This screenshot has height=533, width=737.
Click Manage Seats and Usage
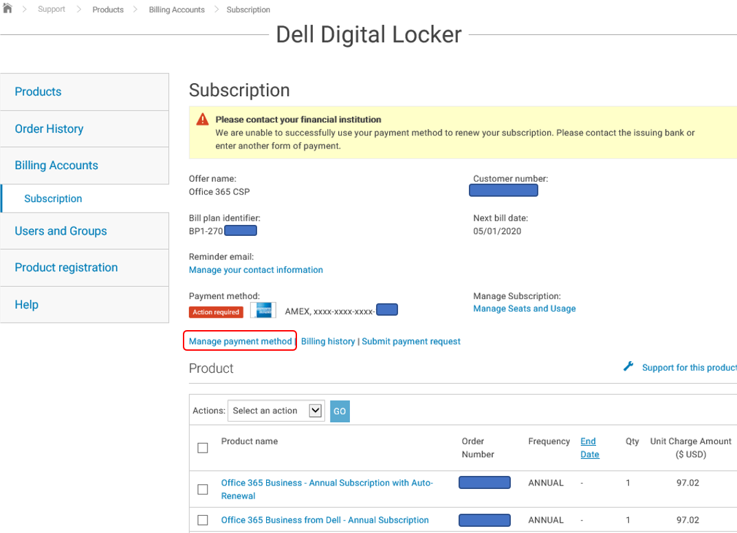click(x=525, y=308)
